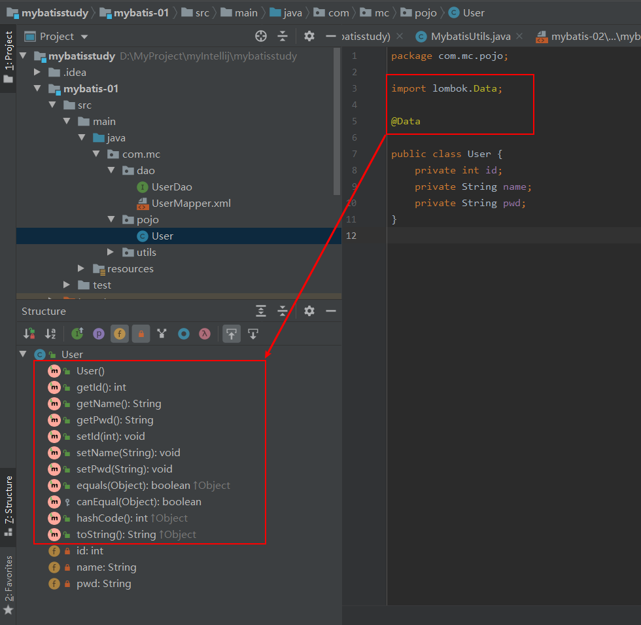This screenshot has width=641, height=625.
Task: Open the Project panel settings gear
Action: (309, 37)
